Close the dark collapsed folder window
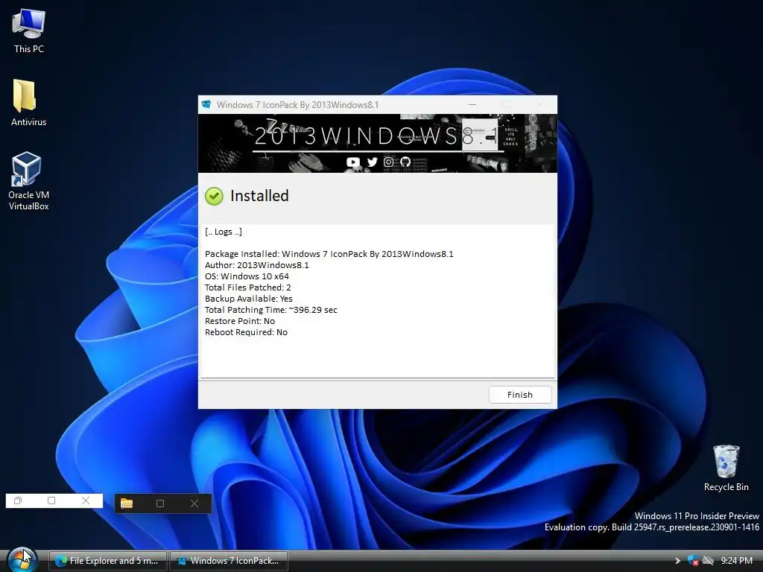The height and width of the screenshot is (572, 763). (194, 503)
